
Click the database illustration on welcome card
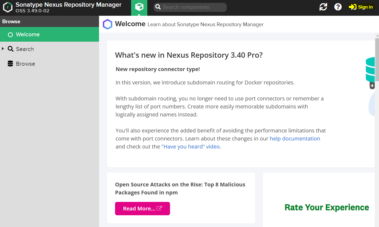tap(370, 73)
